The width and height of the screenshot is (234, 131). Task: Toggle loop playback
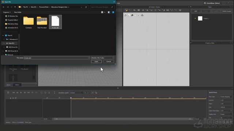[33, 92]
